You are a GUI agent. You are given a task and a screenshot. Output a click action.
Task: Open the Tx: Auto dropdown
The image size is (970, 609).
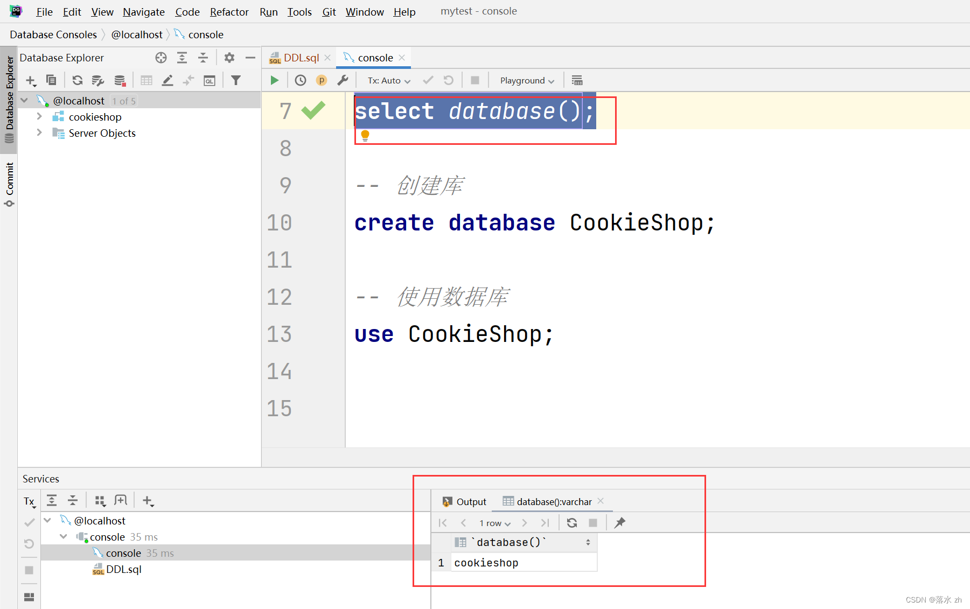[x=389, y=80]
